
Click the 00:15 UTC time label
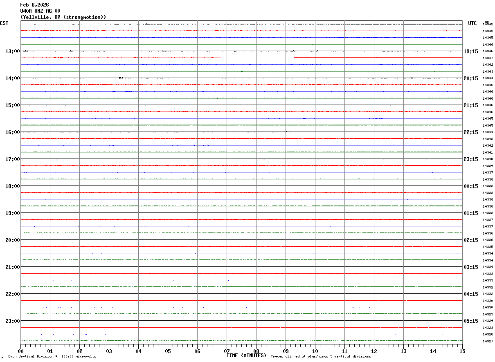(x=470, y=186)
